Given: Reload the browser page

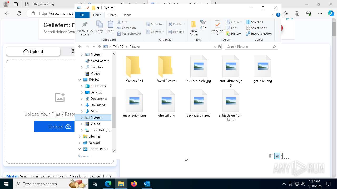Looking at the screenshot, I should pos(19,13).
